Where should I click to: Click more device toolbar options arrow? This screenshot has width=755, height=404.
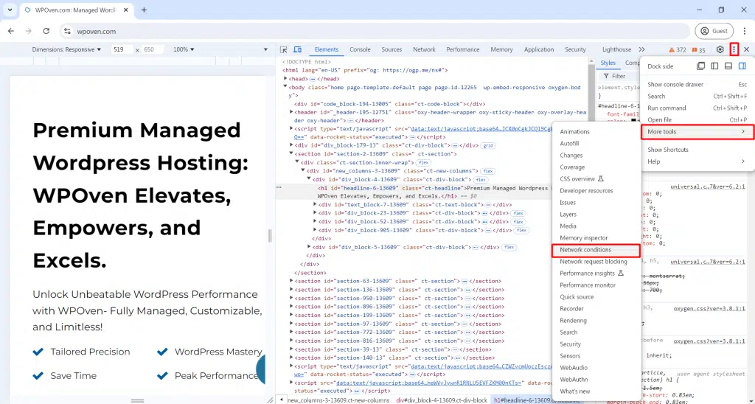click(265, 49)
